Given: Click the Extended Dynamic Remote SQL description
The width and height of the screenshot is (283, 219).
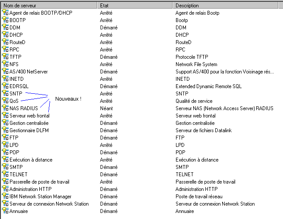Looking at the screenshot, I should pyautogui.click(x=208, y=86).
